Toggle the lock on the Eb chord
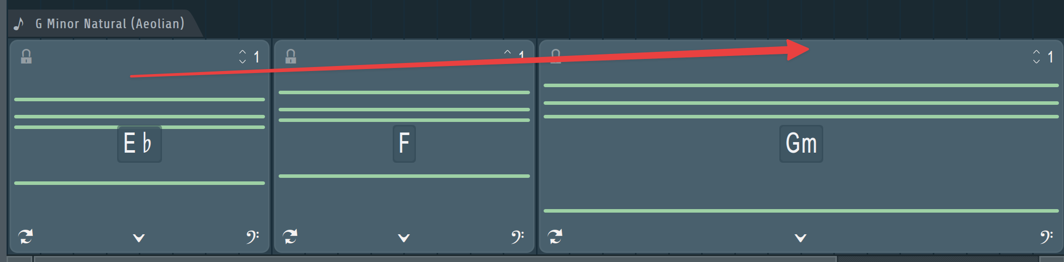 26,56
